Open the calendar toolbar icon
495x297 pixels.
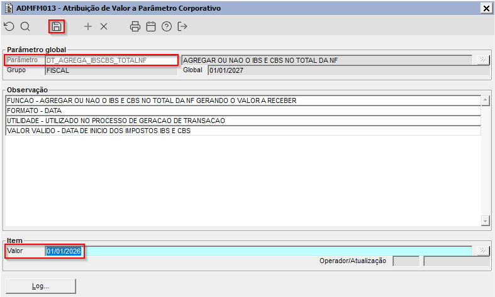pos(151,26)
